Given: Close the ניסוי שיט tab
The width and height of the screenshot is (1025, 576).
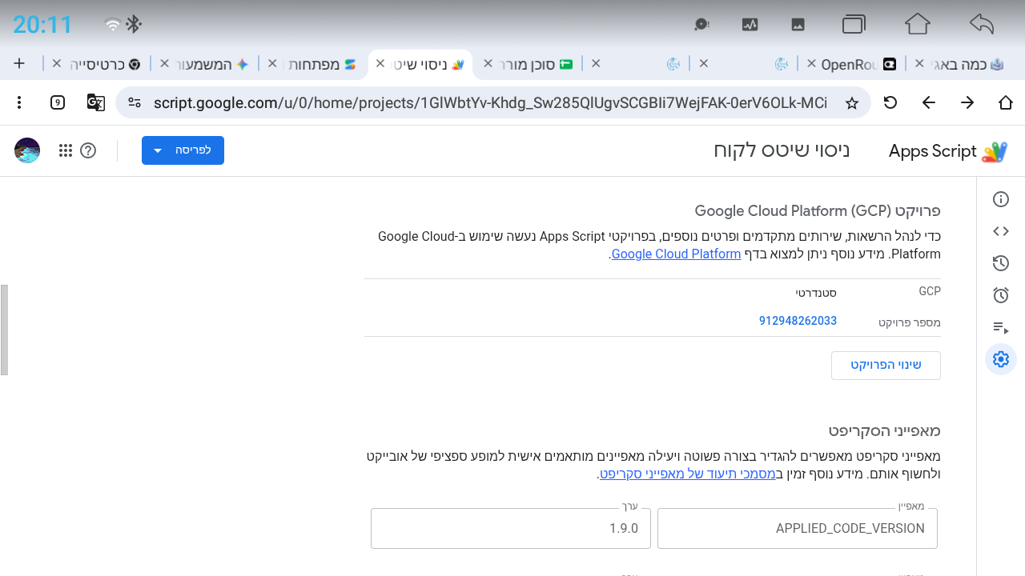Looking at the screenshot, I should 380,63.
